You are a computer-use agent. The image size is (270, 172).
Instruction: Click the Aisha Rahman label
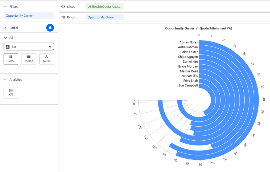[188, 47]
